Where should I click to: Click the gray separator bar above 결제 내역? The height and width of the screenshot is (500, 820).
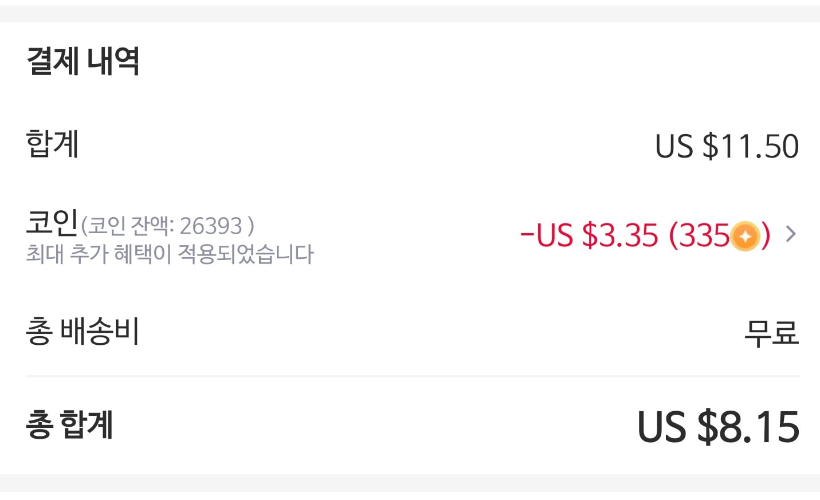click(410, 14)
